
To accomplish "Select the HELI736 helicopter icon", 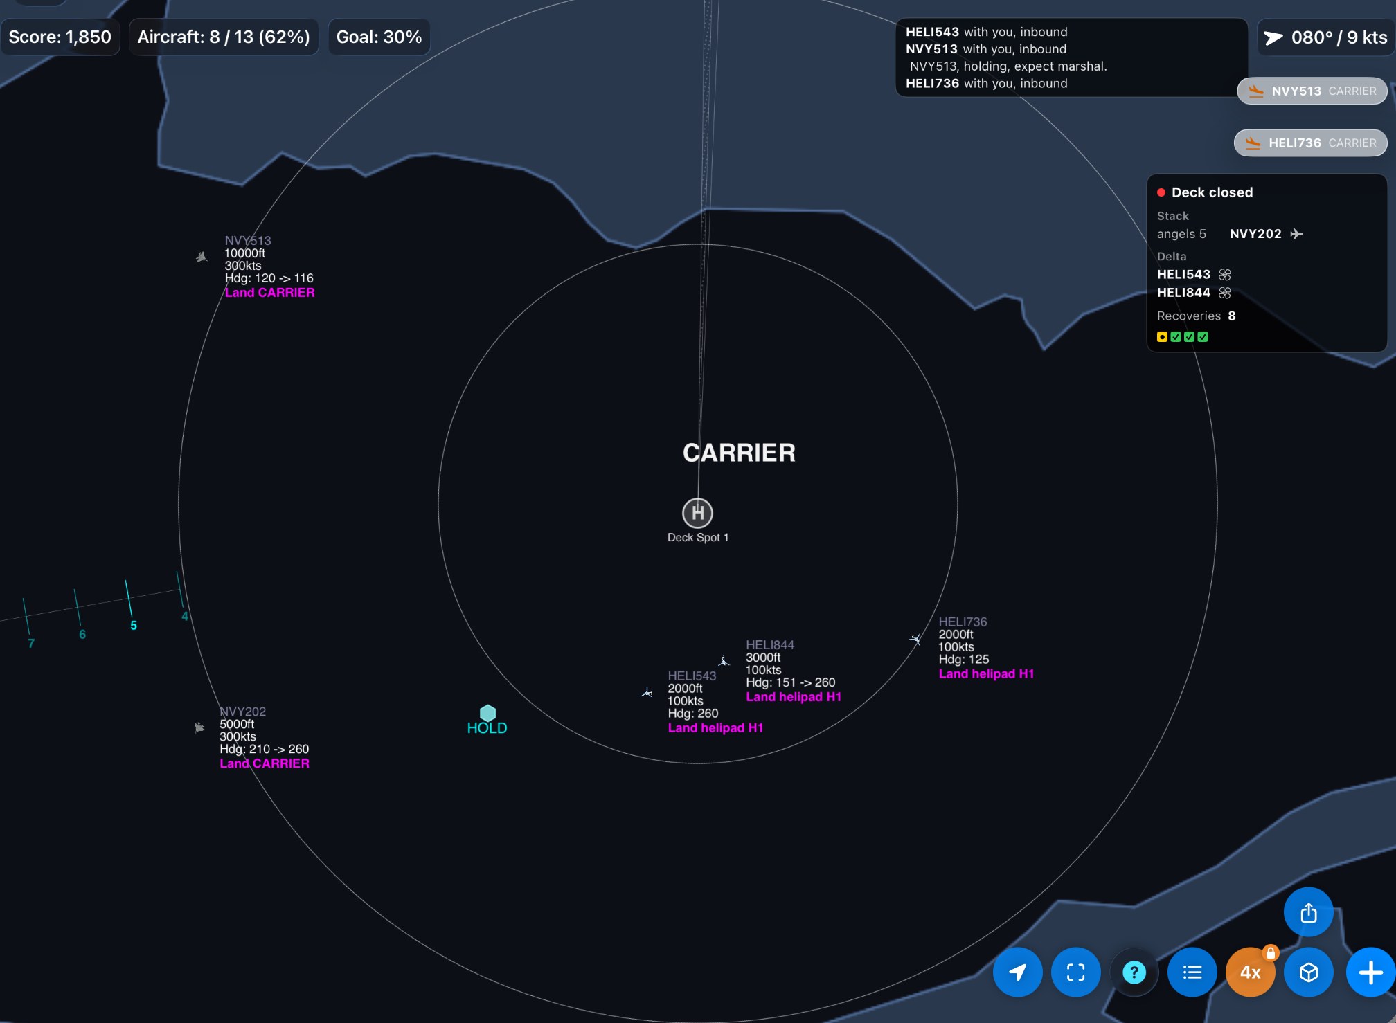I will (x=915, y=639).
